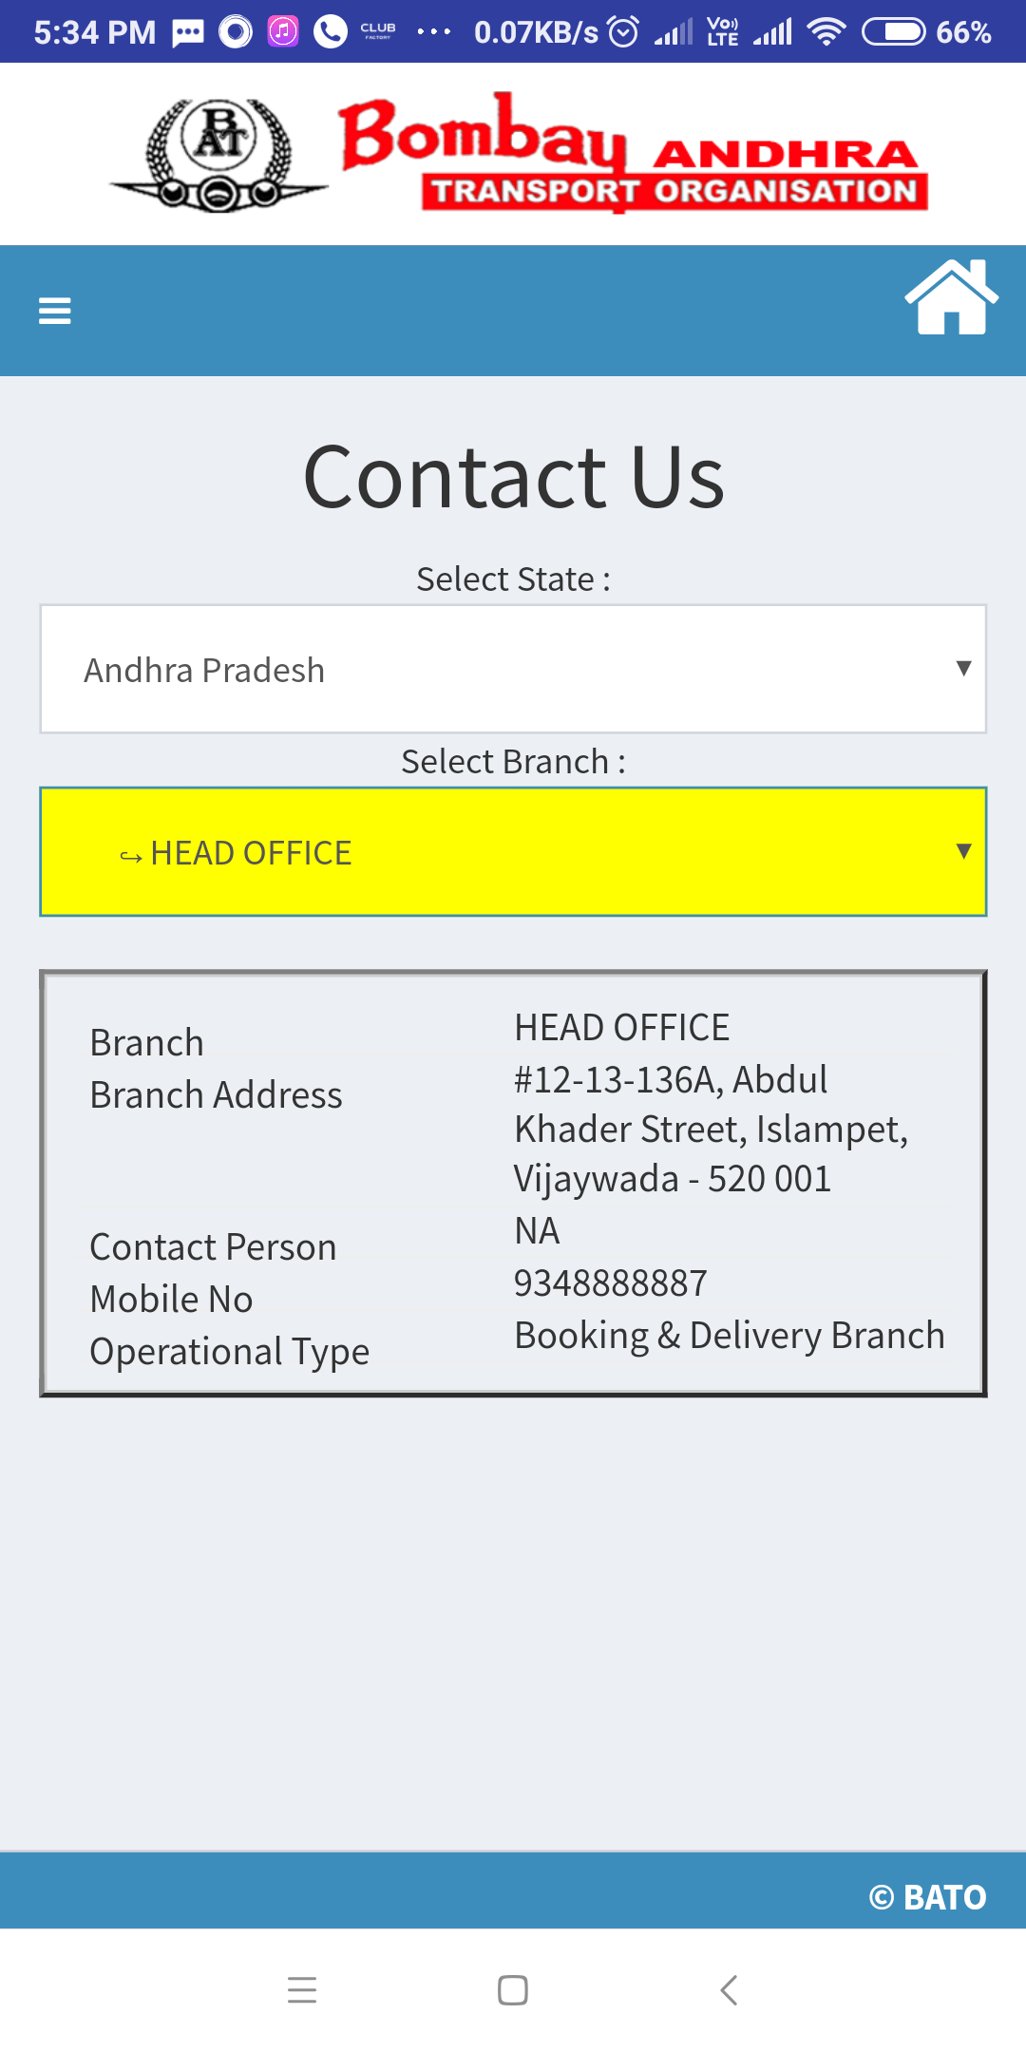Tap the music app notification icon
Viewport: 1026px width, 2052px height.
coord(282,32)
